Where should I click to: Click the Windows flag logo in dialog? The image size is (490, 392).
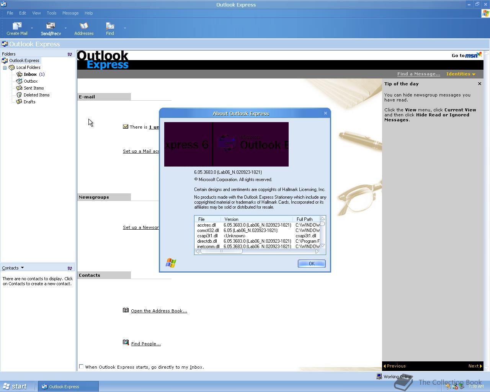point(171,263)
